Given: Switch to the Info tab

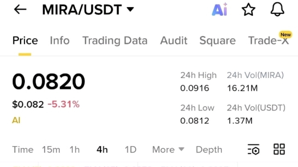Looking at the screenshot, I should (60, 41).
